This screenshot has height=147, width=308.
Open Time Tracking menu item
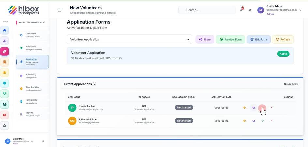coord(32,89)
